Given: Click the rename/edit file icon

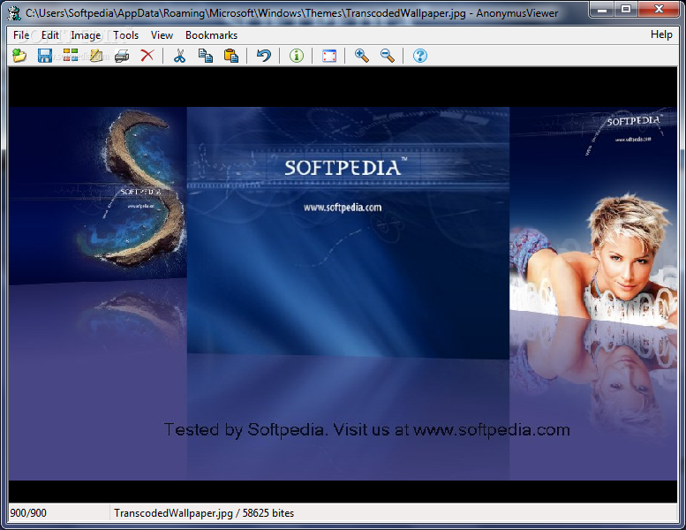Looking at the screenshot, I should (96, 56).
